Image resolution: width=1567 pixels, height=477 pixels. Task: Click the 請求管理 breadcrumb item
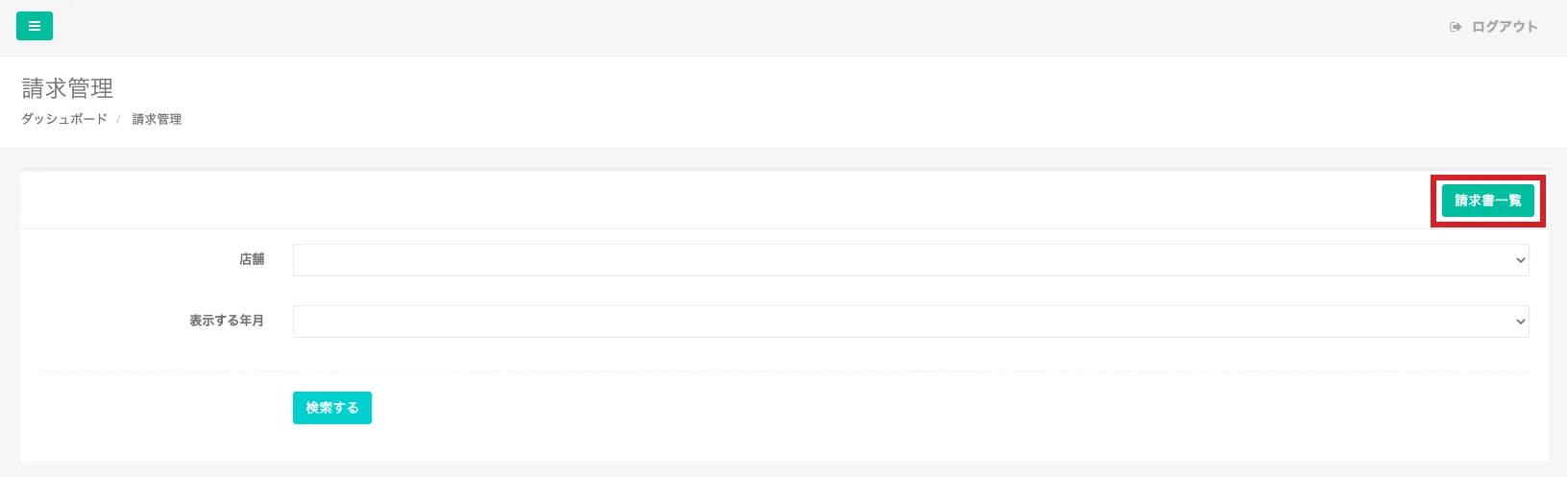coord(157,119)
